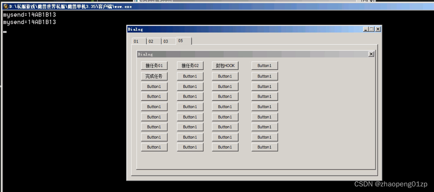Click Button1 directly below 接任务02
Screen dimensions: 434x192
pyautogui.click(x=190, y=76)
